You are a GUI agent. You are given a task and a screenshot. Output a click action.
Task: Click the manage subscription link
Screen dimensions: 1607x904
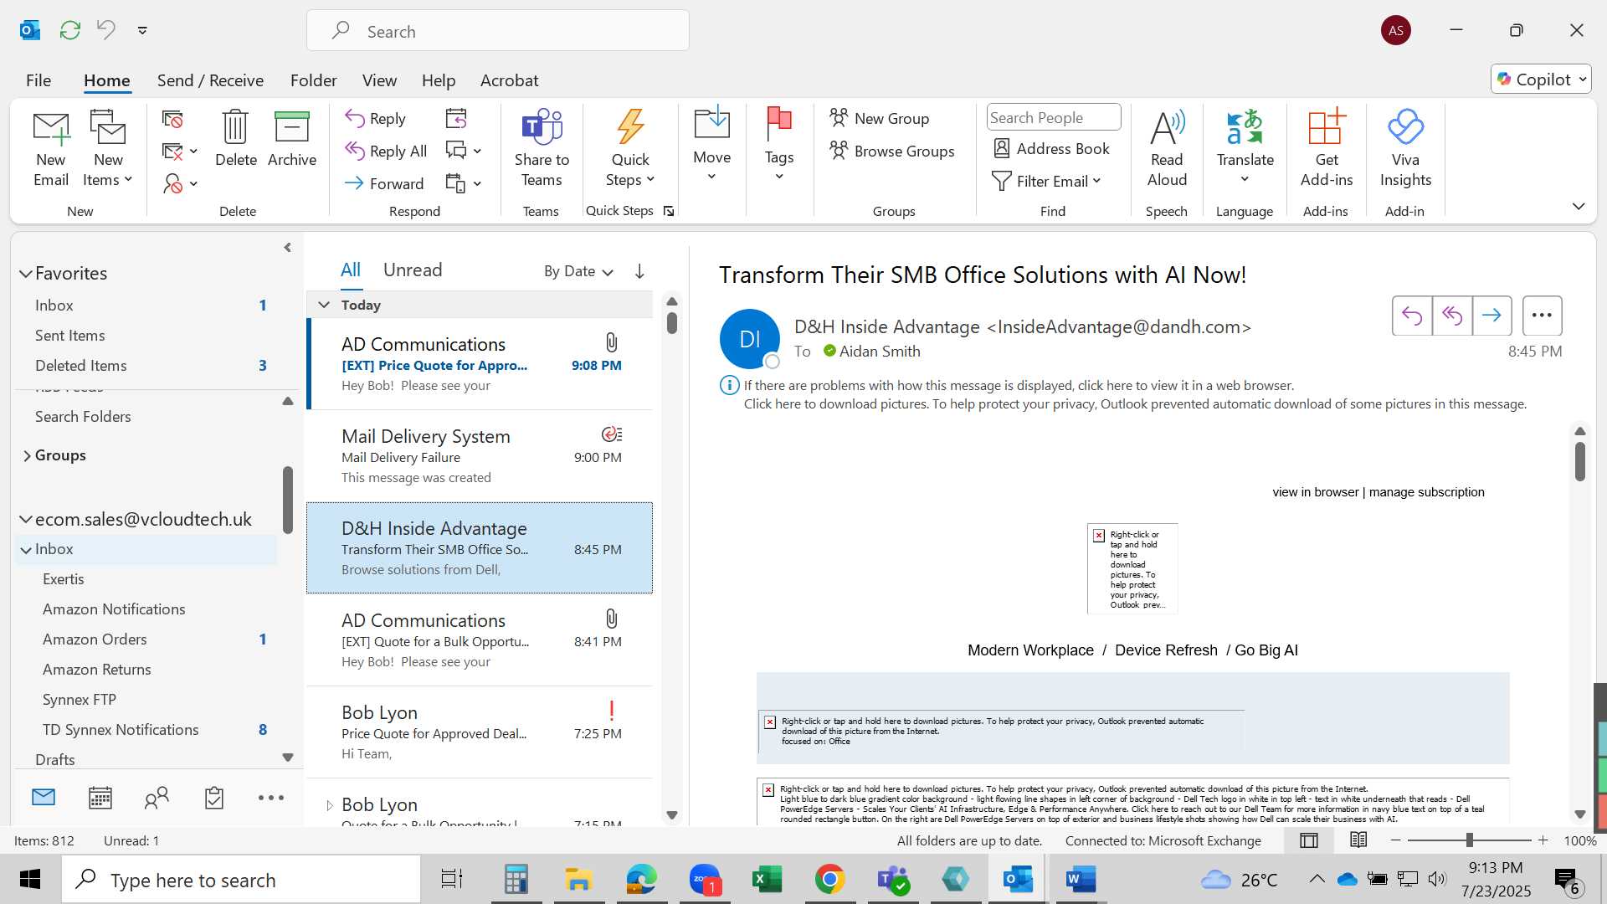tap(1426, 492)
